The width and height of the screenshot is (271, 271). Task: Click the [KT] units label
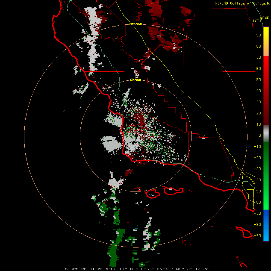[257, 21]
